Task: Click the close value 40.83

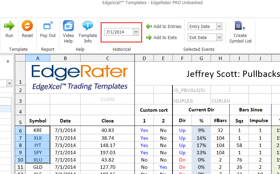Action: [x=108, y=130]
